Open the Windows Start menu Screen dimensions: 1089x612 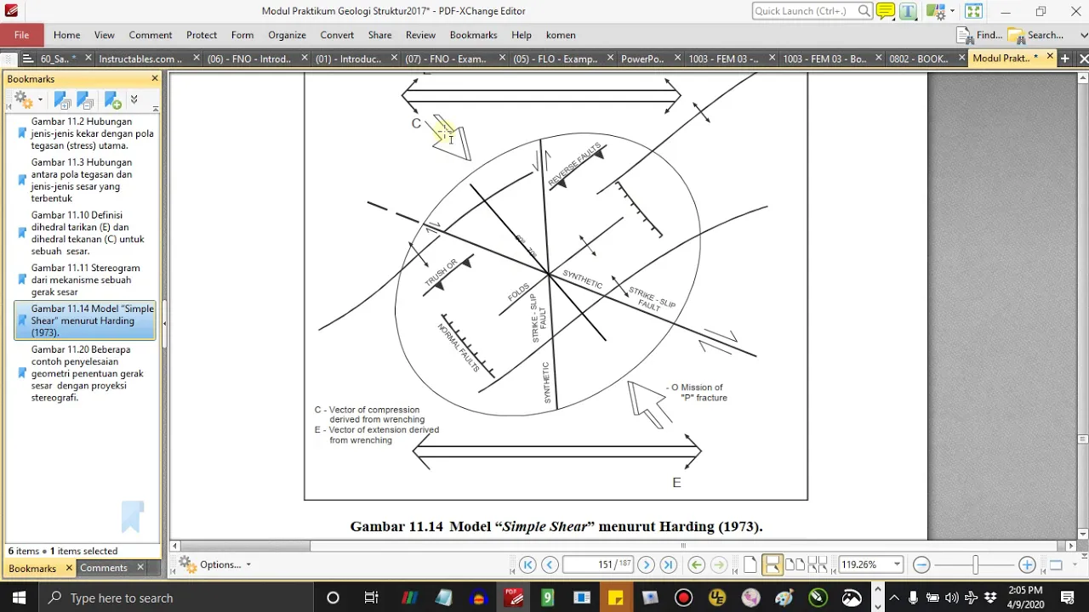19,598
